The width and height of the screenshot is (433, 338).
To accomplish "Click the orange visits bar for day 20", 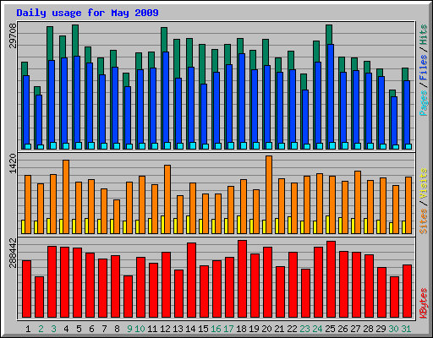I will click(x=269, y=194).
